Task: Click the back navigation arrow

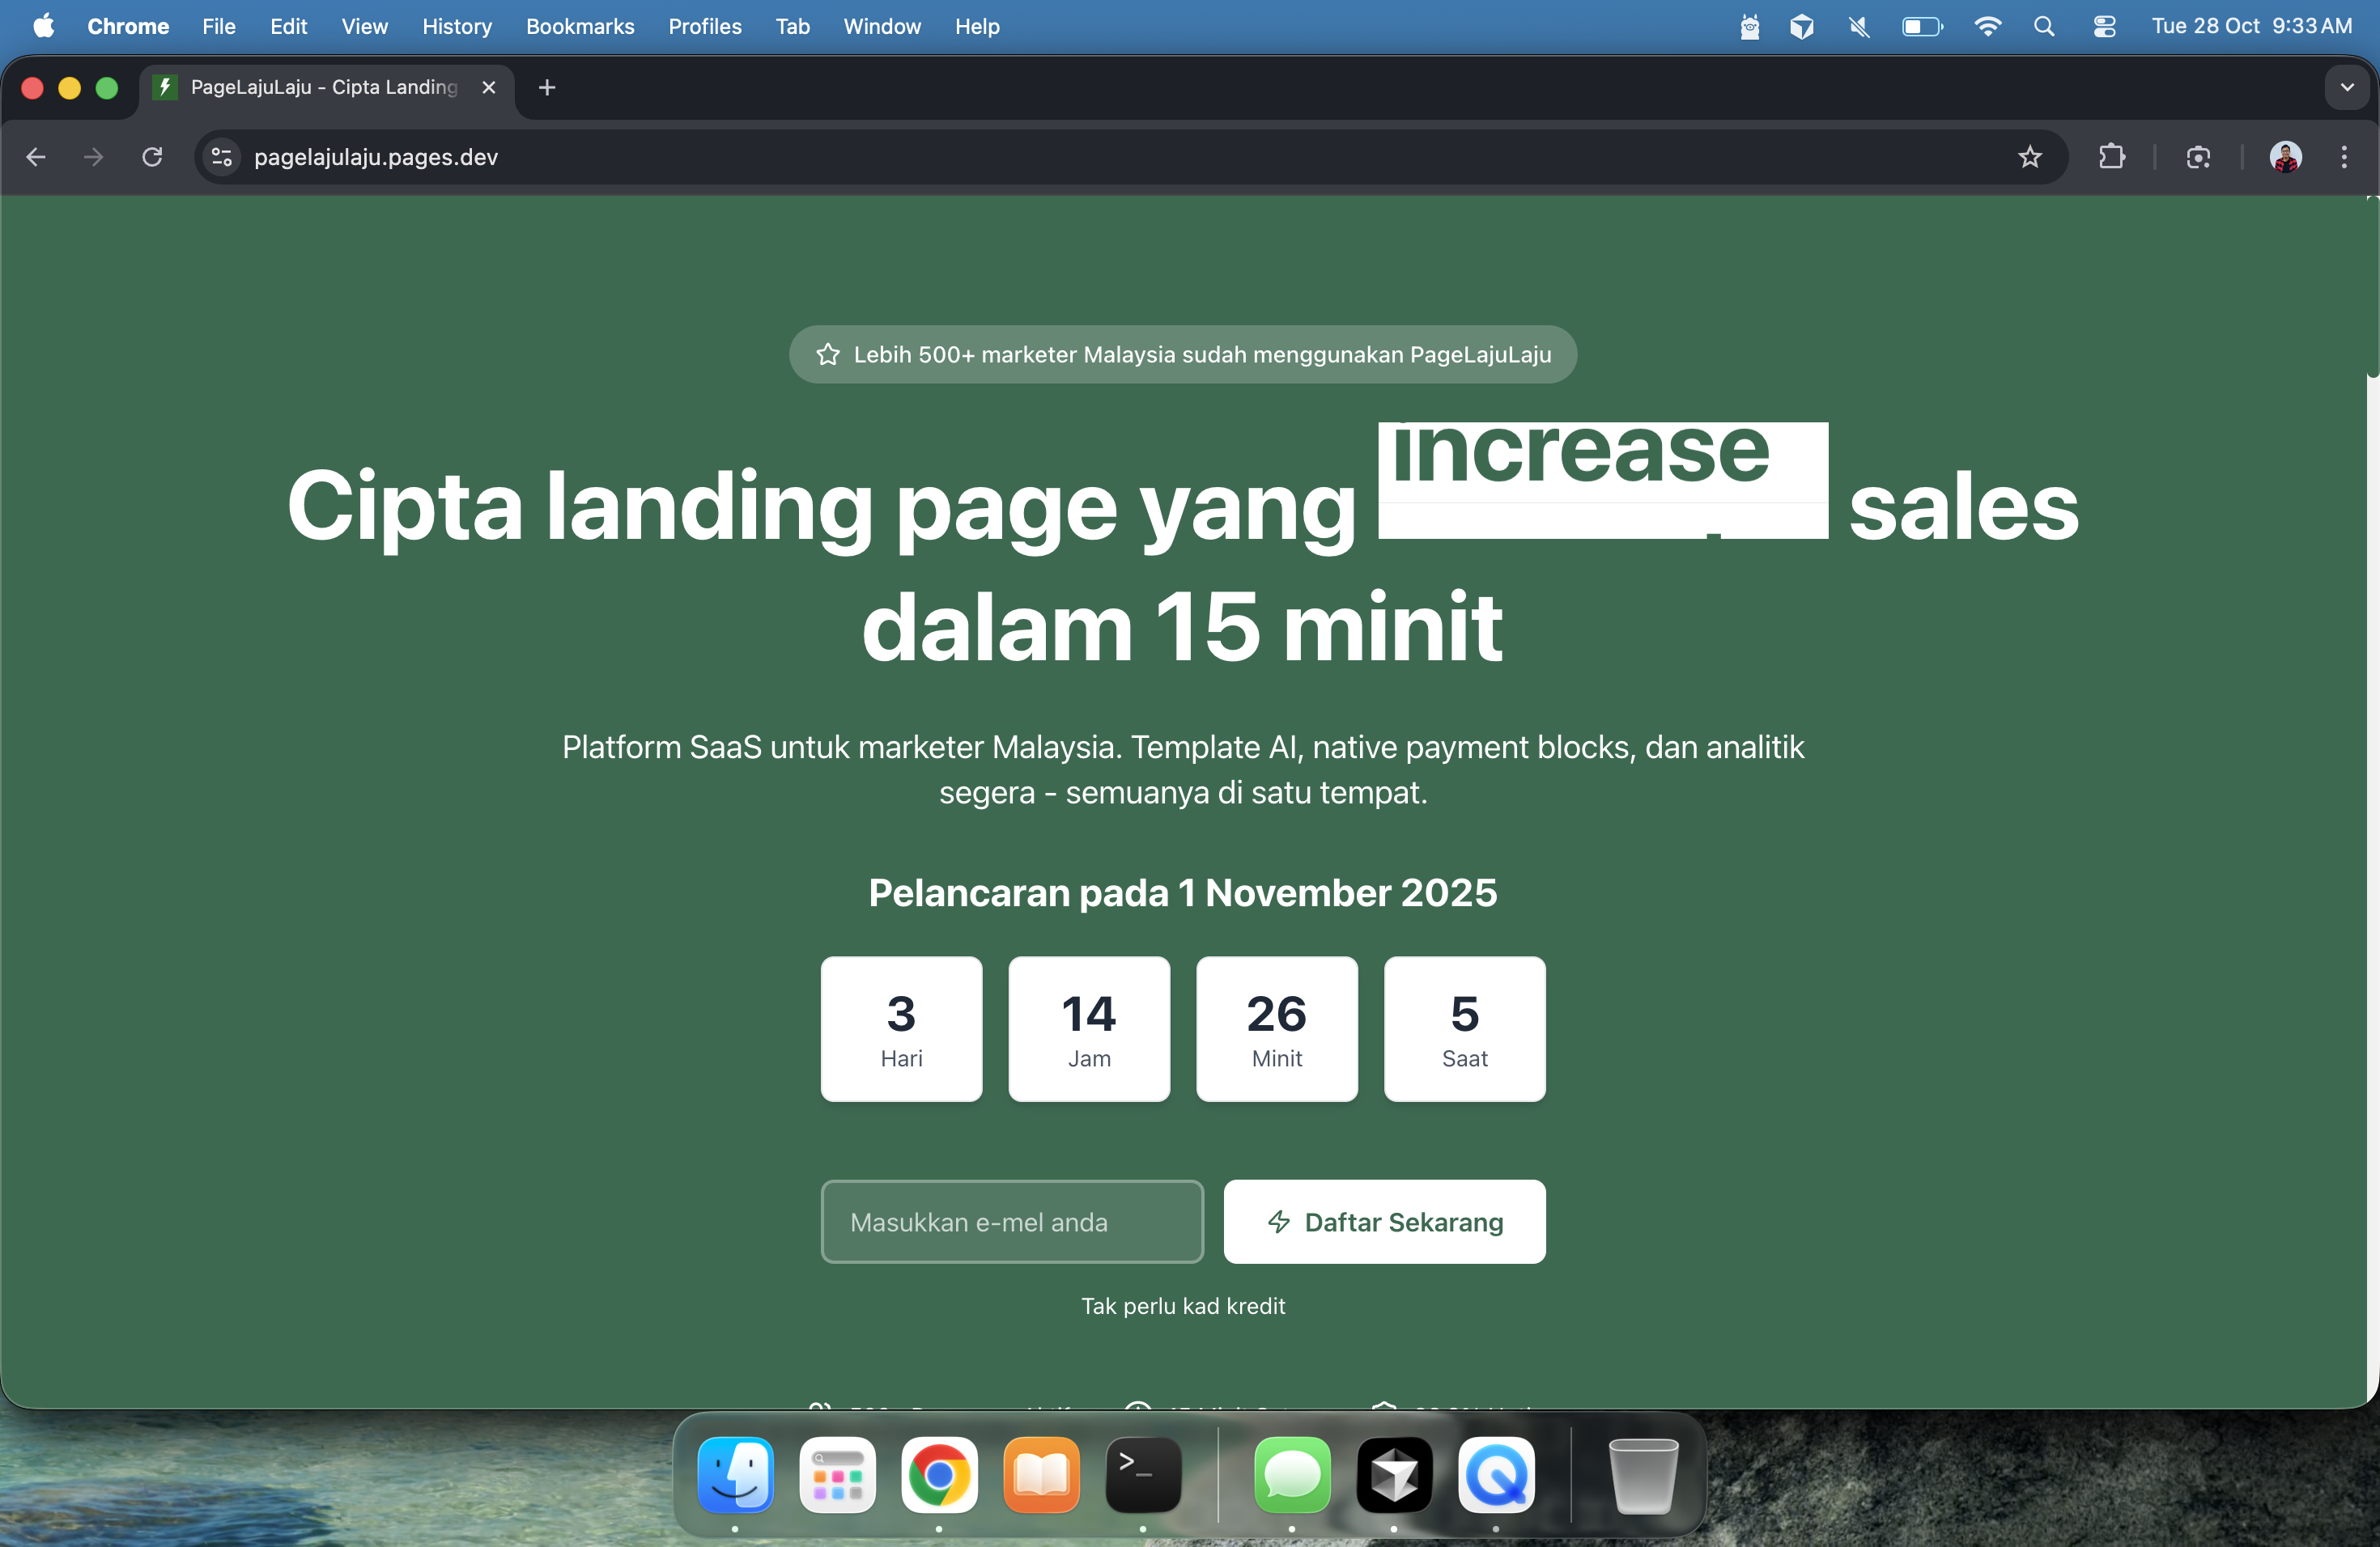Action: pyautogui.click(x=36, y=157)
